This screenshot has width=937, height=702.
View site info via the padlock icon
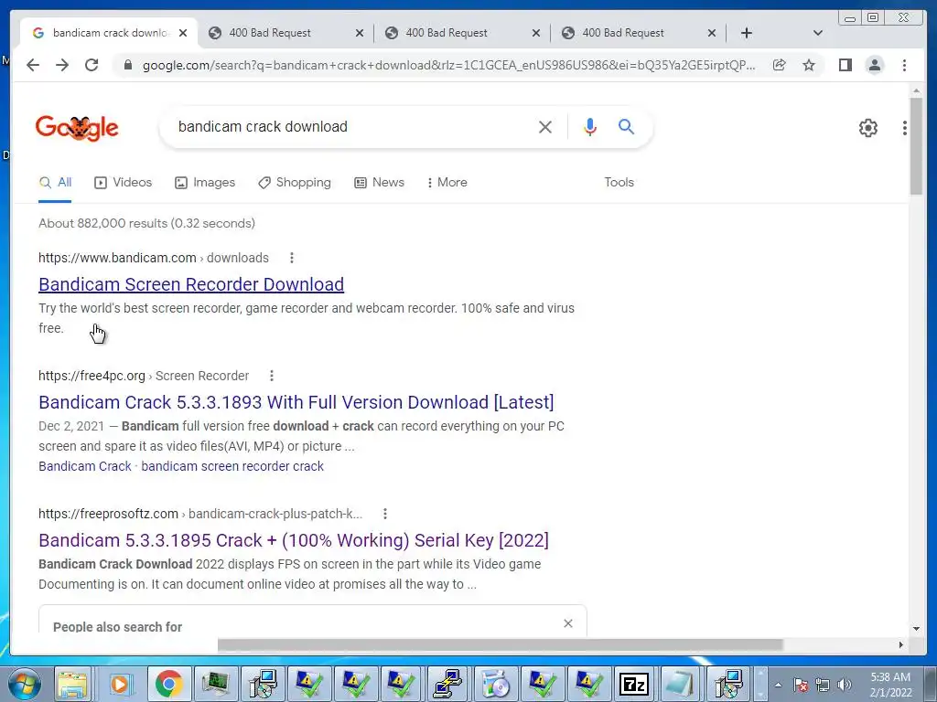tap(127, 65)
